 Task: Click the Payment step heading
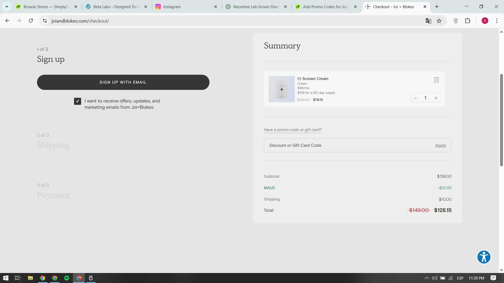point(53,195)
